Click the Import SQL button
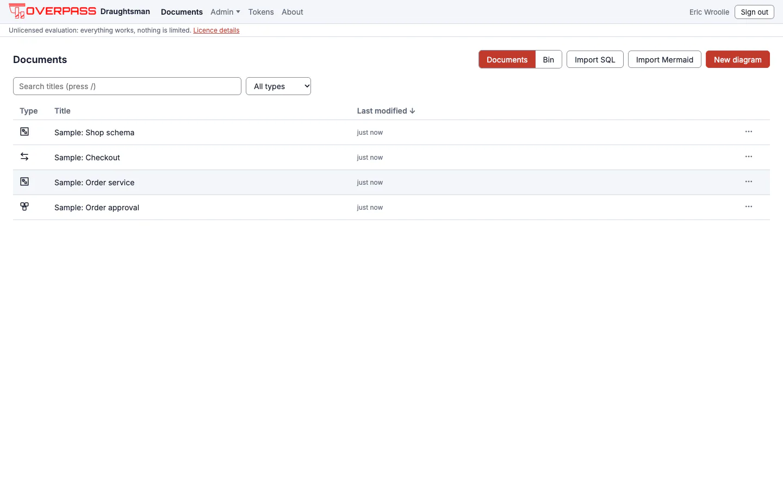783x489 pixels. click(595, 60)
